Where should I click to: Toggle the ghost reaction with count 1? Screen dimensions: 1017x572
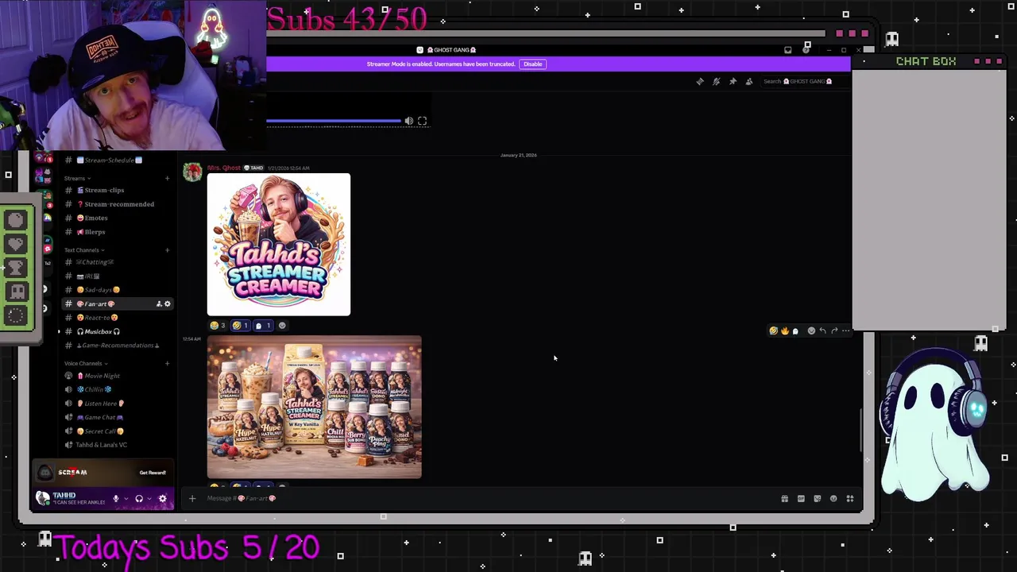(x=263, y=325)
